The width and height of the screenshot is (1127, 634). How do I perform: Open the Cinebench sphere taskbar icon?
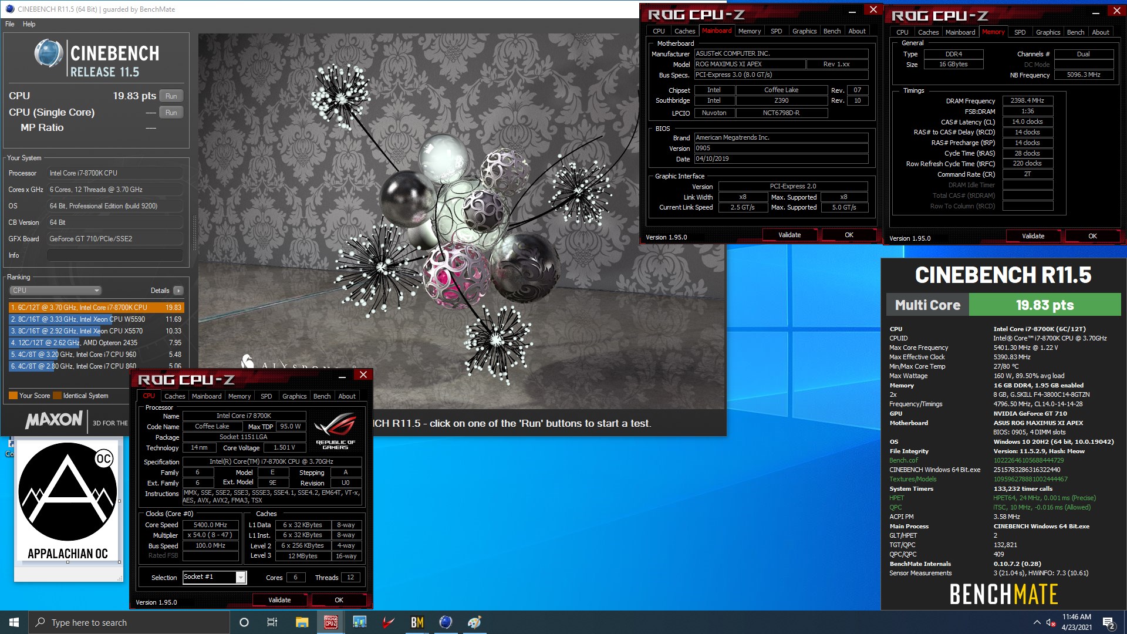(446, 622)
